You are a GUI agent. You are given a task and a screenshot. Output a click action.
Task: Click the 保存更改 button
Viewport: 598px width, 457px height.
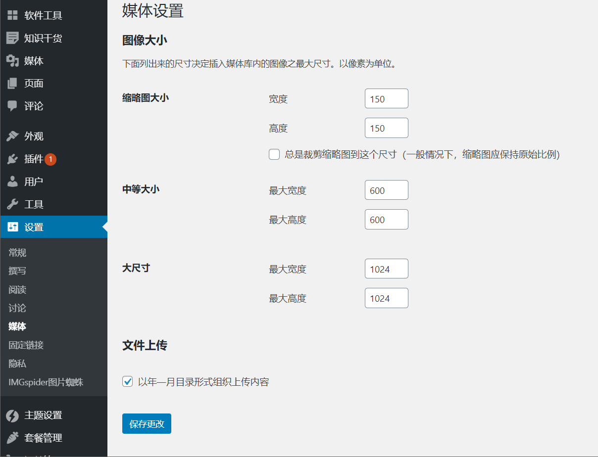tap(147, 423)
